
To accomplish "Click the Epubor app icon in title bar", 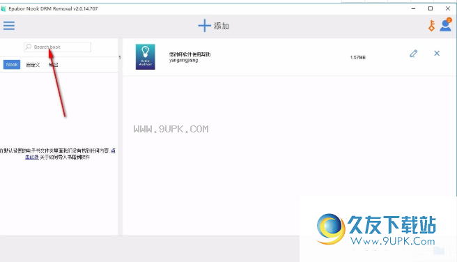I will pos(3,8).
